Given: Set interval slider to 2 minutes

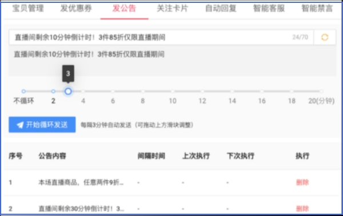Looking at the screenshot, I should (53, 91).
